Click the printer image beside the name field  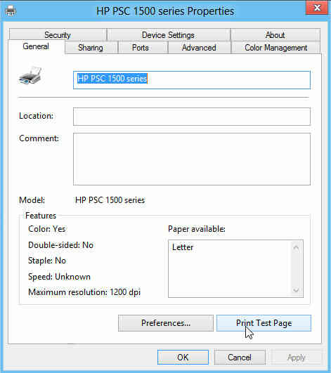click(30, 75)
